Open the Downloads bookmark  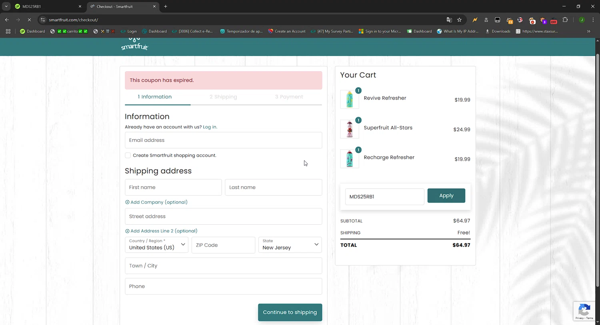pos(498,31)
